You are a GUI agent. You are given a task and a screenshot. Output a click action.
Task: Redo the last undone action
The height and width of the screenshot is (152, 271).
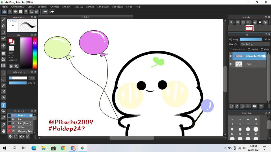52,12
